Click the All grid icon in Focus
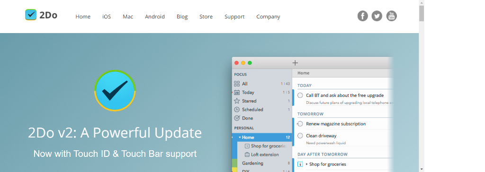The height and width of the screenshot is (172, 485). (x=237, y=84)
